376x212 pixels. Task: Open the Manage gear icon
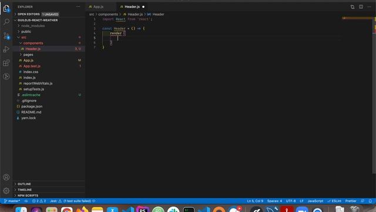click(6, 191)
